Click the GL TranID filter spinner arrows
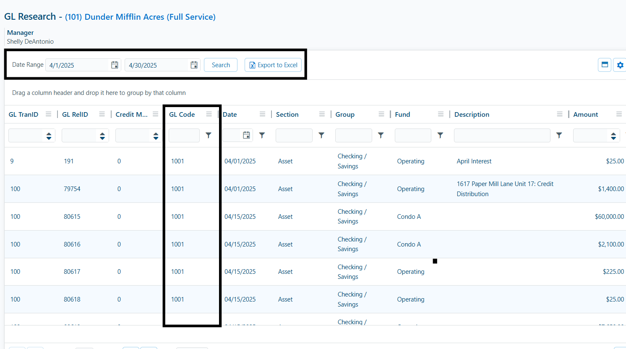Viewport: 626px width, 349px height. (49, 136)
